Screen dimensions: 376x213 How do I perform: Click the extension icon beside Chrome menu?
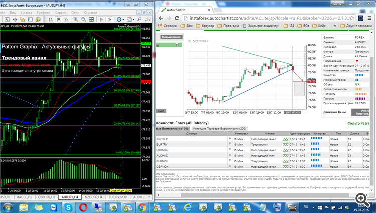tap(360, 18)
